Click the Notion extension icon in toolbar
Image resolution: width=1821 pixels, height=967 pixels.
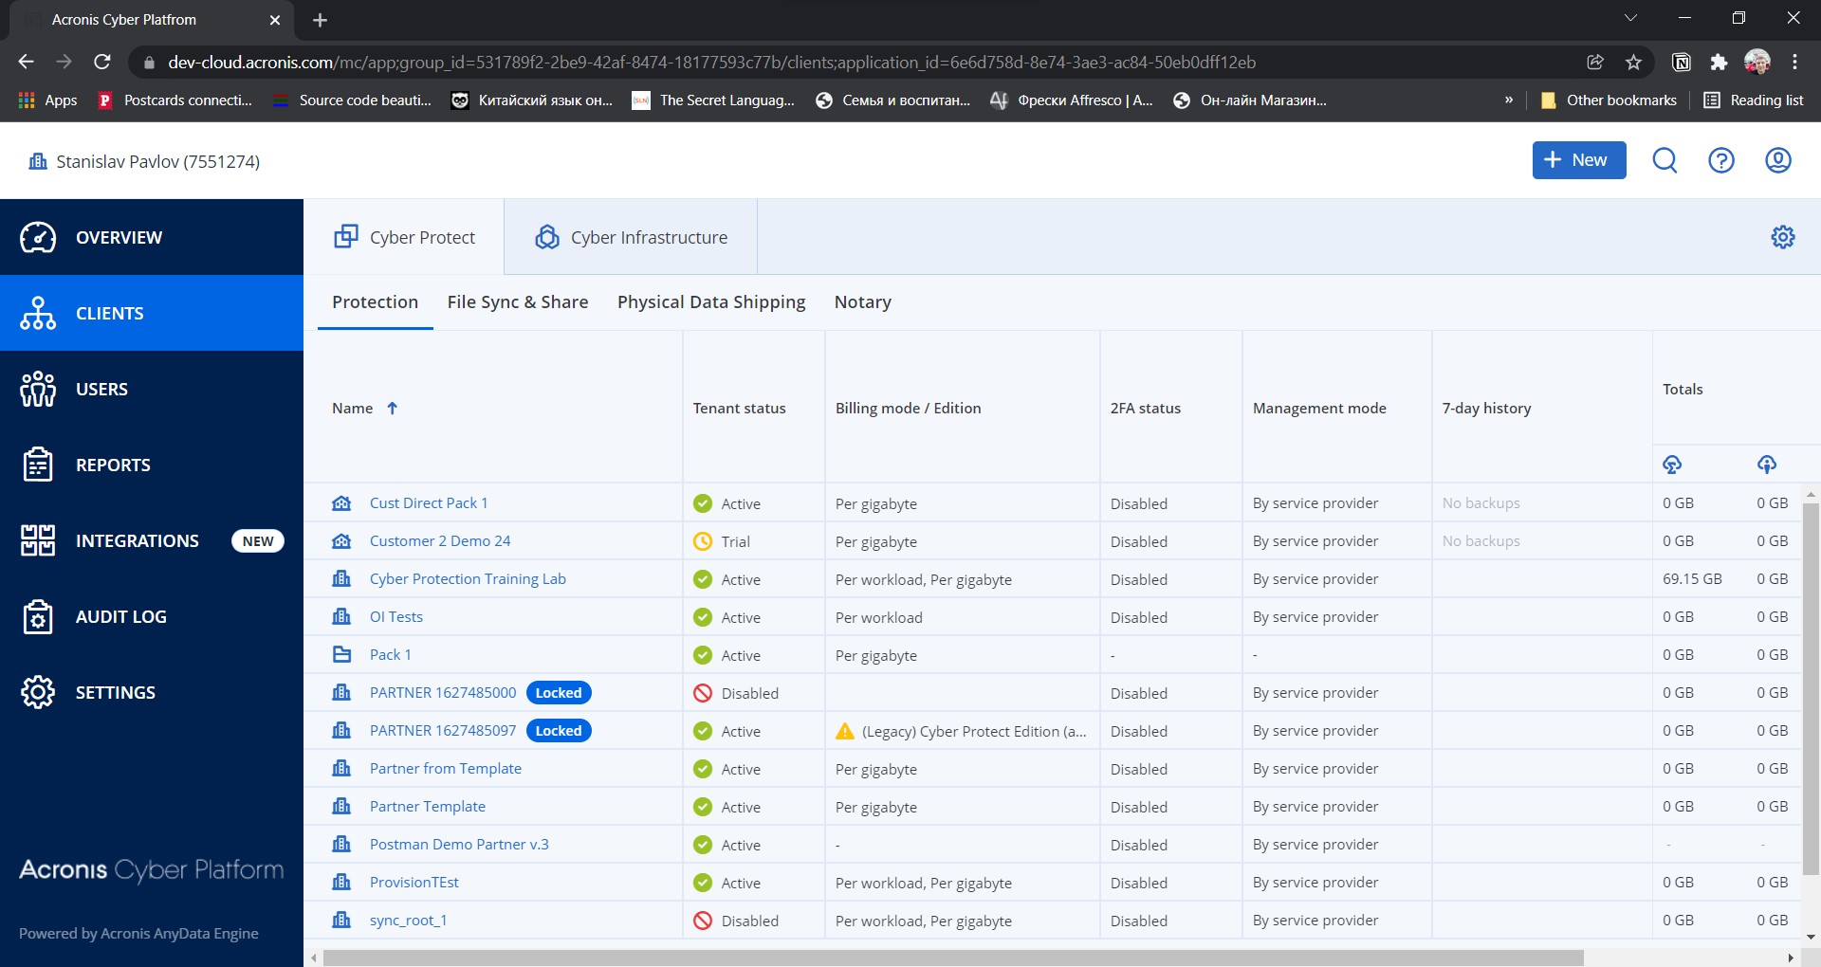click(x=1682, y=62)
